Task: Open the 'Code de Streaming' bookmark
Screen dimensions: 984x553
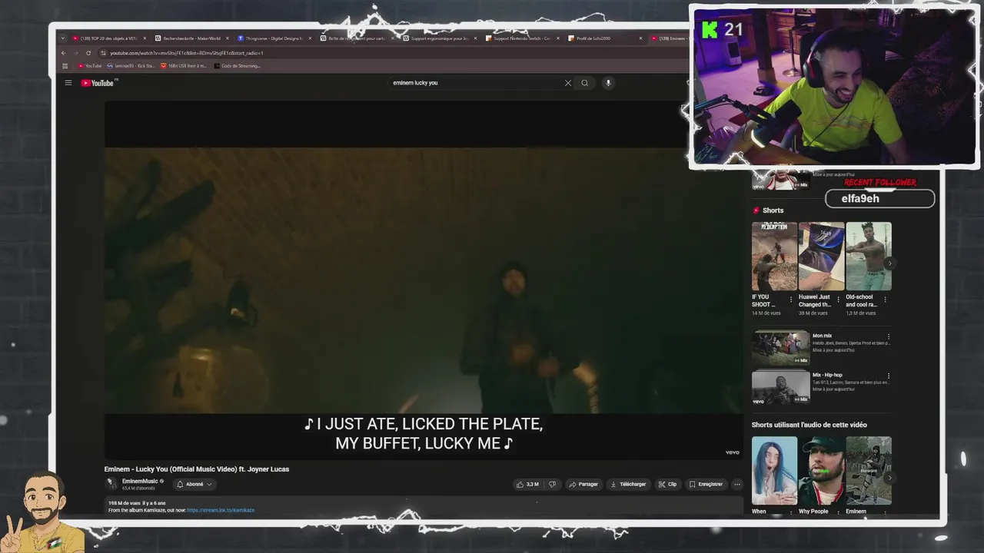Action: coord(237,66)
